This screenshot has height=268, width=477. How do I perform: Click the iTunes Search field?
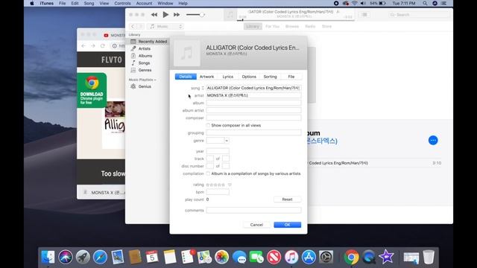(x=419, y=15)
